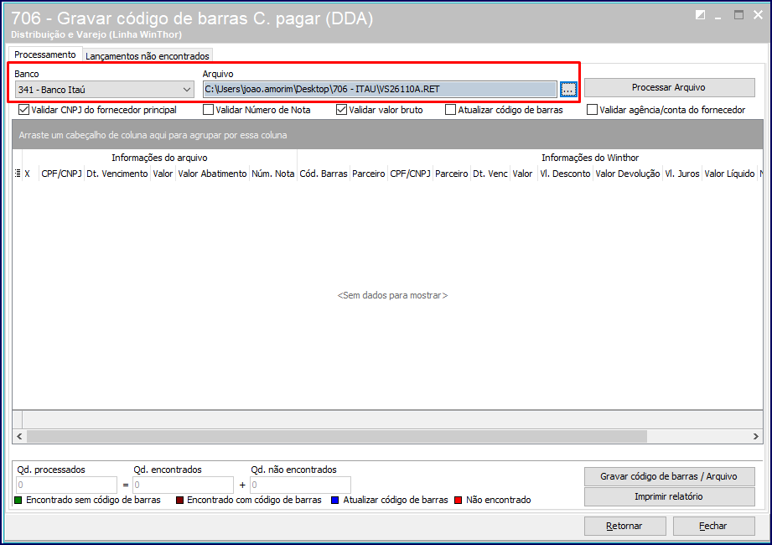Click blue Atualizar código de barras swatch
The height and width of the screenshot is (545, 772).
click(x=335, y=501)
